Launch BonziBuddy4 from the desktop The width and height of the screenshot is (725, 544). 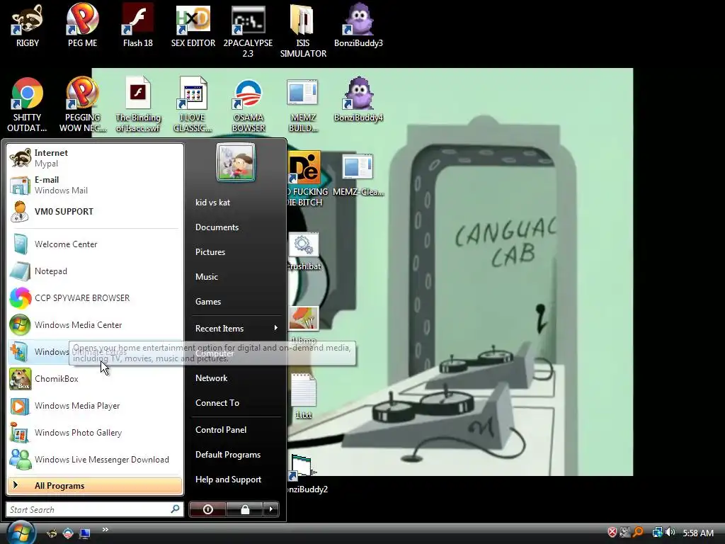click(x=358, y=99)
